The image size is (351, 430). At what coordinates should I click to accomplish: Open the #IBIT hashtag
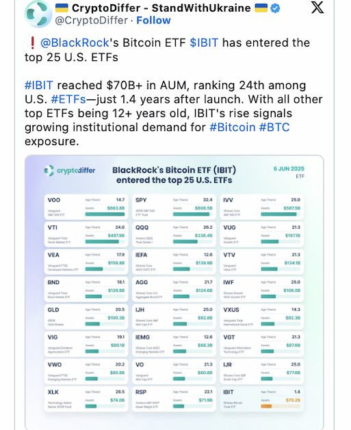pos(39,86)
